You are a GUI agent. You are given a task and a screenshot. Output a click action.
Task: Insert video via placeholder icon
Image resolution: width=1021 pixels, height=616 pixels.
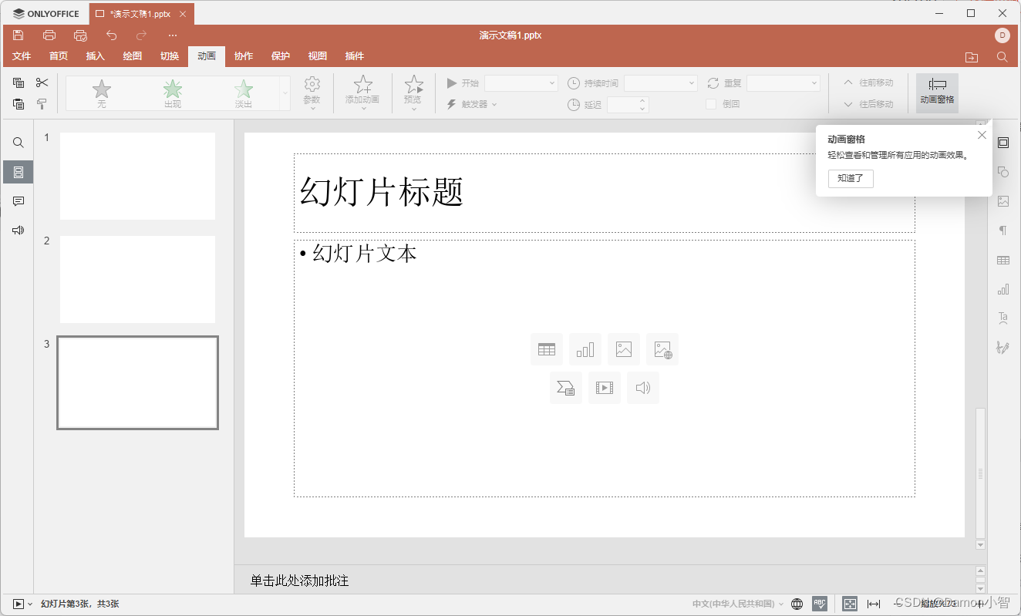(605, 388)
